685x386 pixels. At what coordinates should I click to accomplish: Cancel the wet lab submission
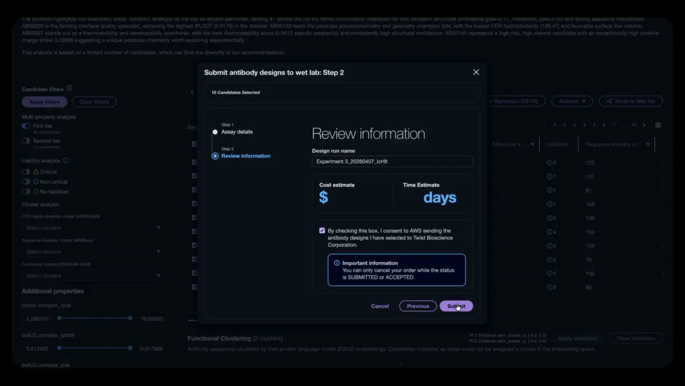coord(380,306)
